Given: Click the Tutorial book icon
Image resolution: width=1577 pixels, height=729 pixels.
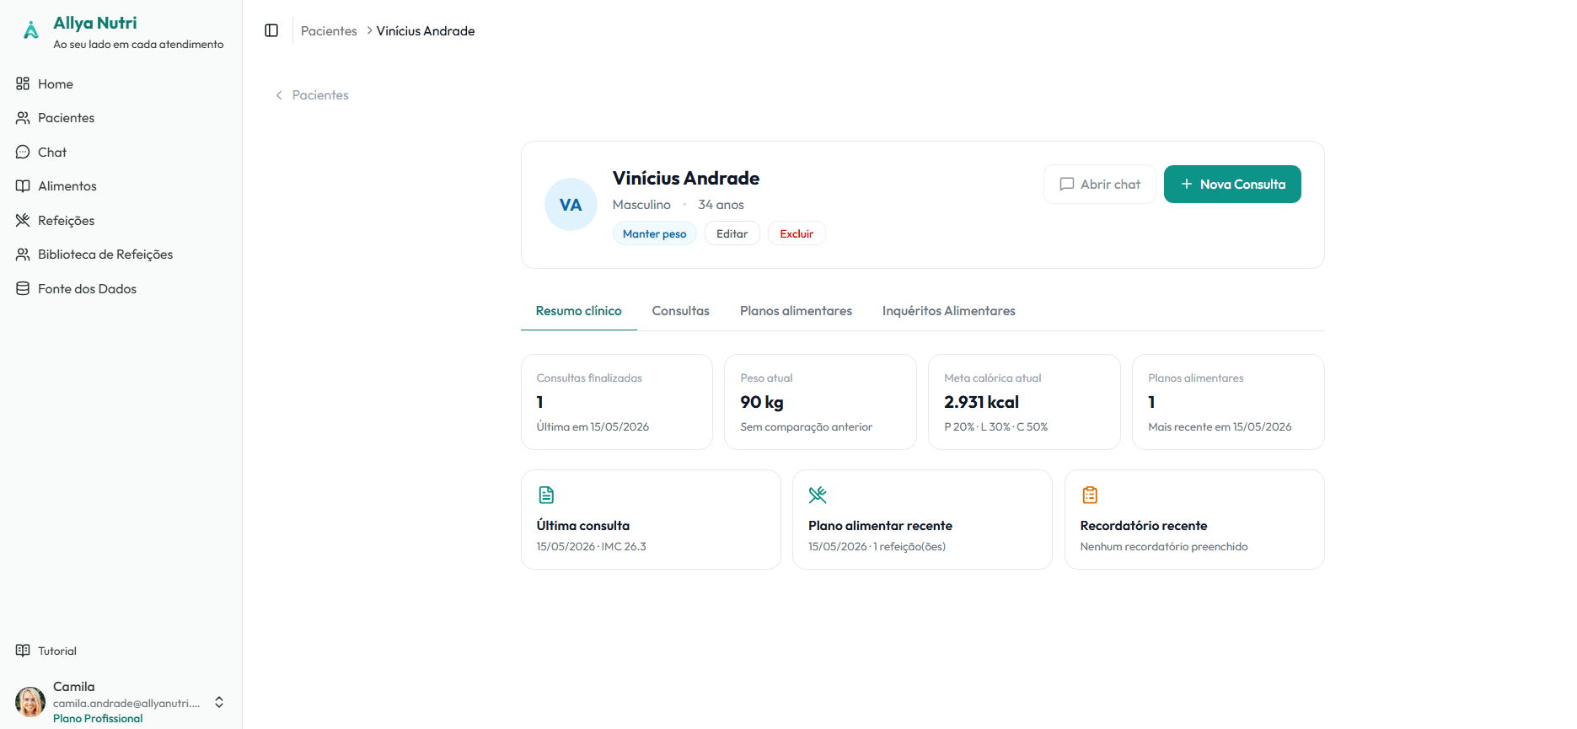Looking at the screenshot, I should point(23,651).
